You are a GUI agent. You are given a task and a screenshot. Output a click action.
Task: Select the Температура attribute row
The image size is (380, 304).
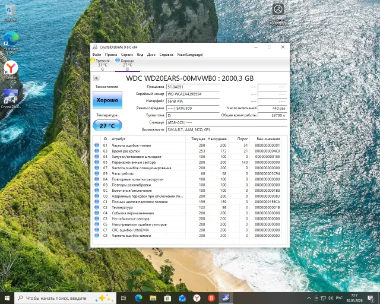point(188,207)
